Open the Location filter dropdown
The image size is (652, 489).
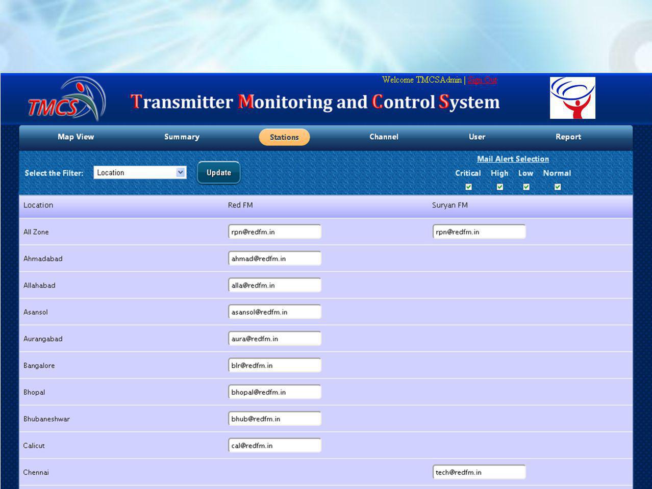[x=140, y=172]
